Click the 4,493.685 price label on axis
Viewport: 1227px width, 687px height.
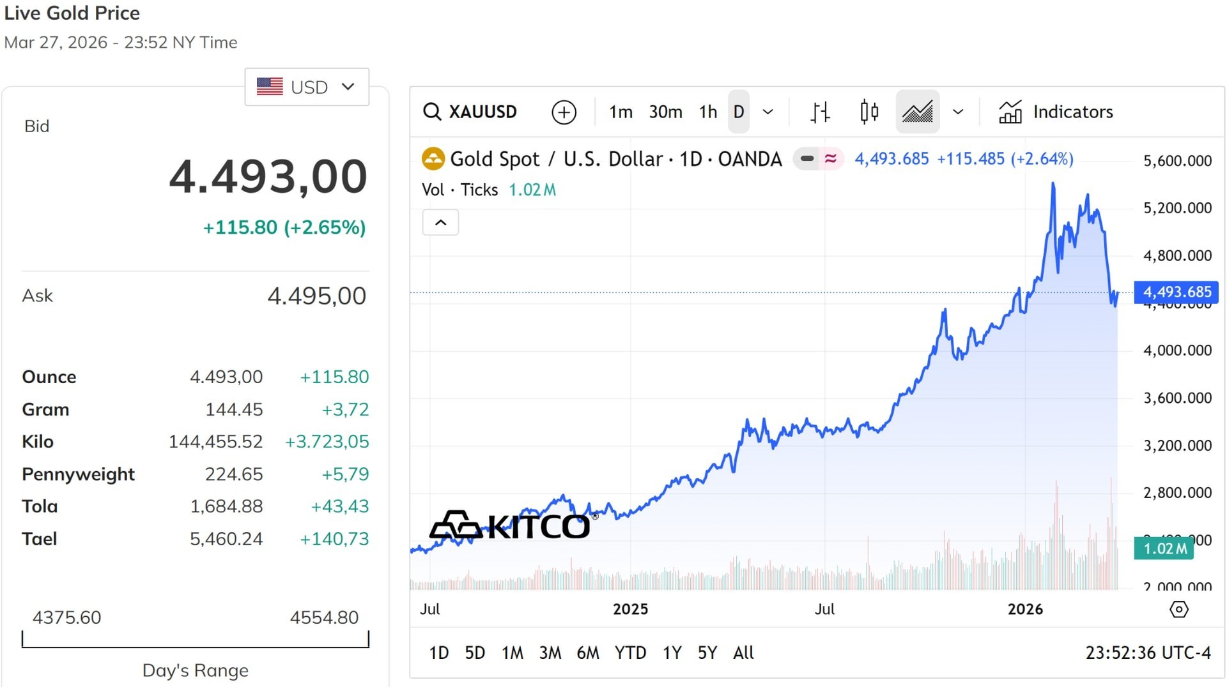pyautogui.click(x=1176, y=292)
